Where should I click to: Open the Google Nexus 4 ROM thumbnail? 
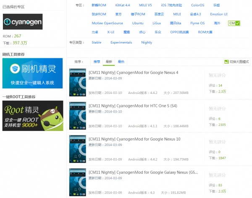(77, 83)
